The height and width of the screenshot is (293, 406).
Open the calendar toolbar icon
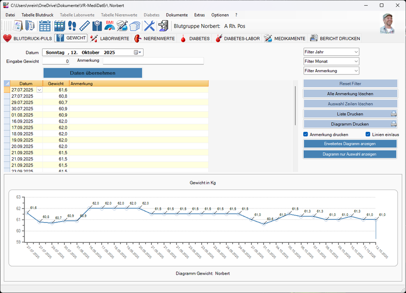pos(45,26)
